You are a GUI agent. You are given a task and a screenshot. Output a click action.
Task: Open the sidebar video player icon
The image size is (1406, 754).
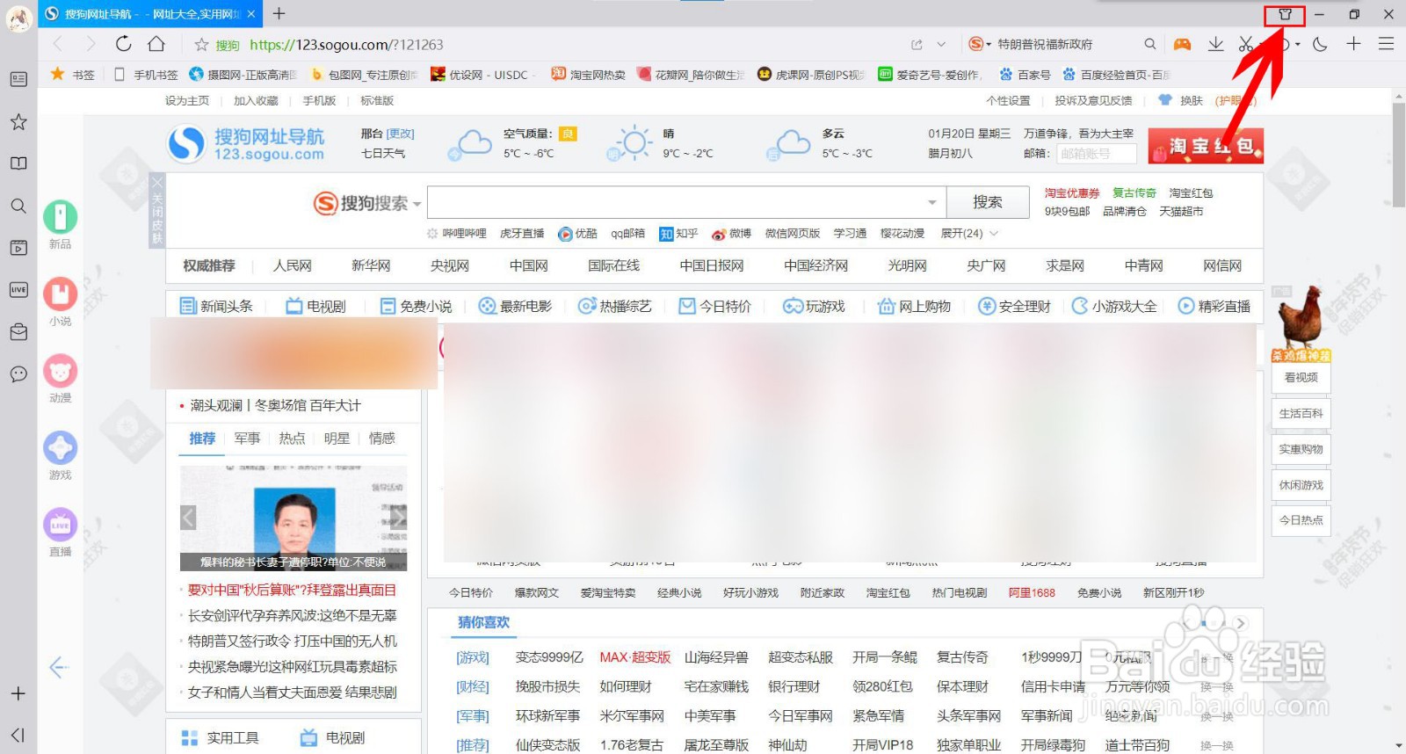coord(18,248)
